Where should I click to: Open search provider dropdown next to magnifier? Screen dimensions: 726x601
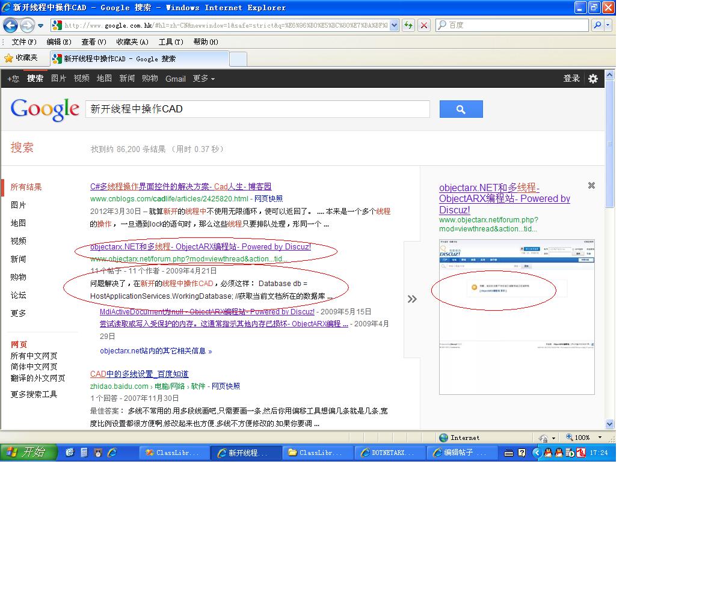pos(608,25)
